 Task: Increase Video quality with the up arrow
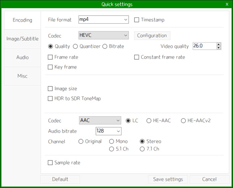pyautogui.click(x=219, y=45)
